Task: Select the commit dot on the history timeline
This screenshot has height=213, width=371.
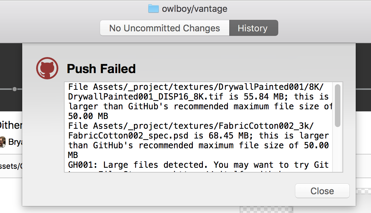Action: tap(15, 89)
